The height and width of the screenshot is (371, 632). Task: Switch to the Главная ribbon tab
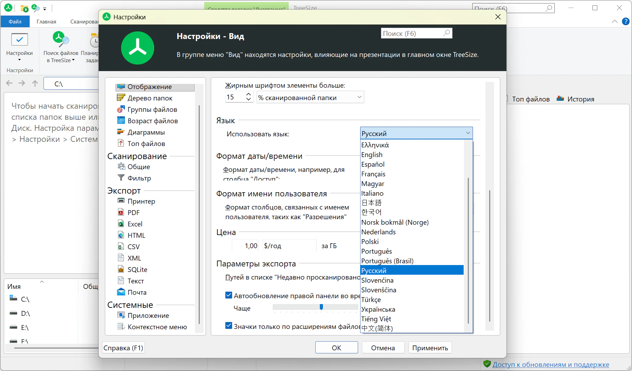click(46, 21)
